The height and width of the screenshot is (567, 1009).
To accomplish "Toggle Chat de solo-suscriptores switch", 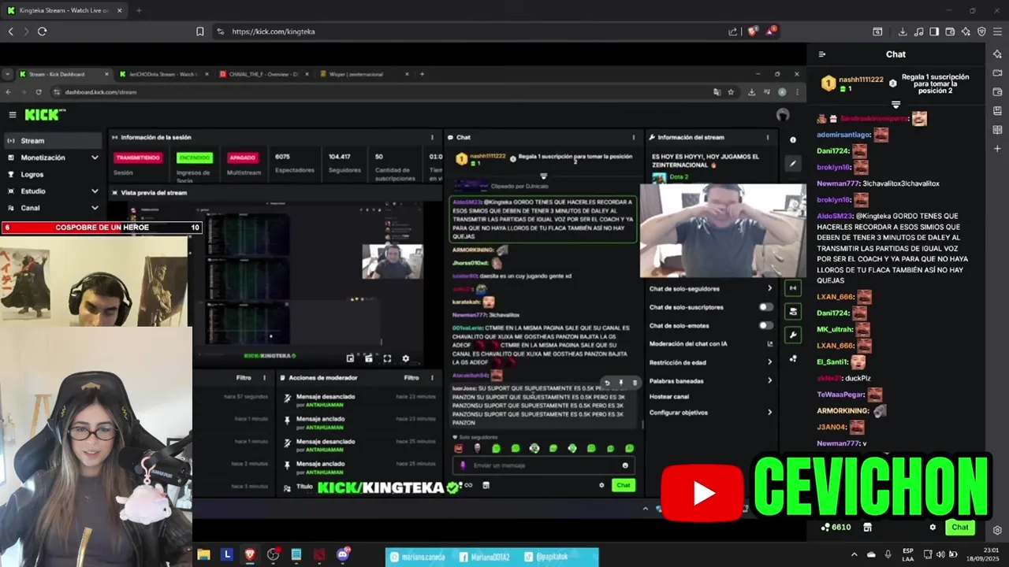I will (765, 307).
